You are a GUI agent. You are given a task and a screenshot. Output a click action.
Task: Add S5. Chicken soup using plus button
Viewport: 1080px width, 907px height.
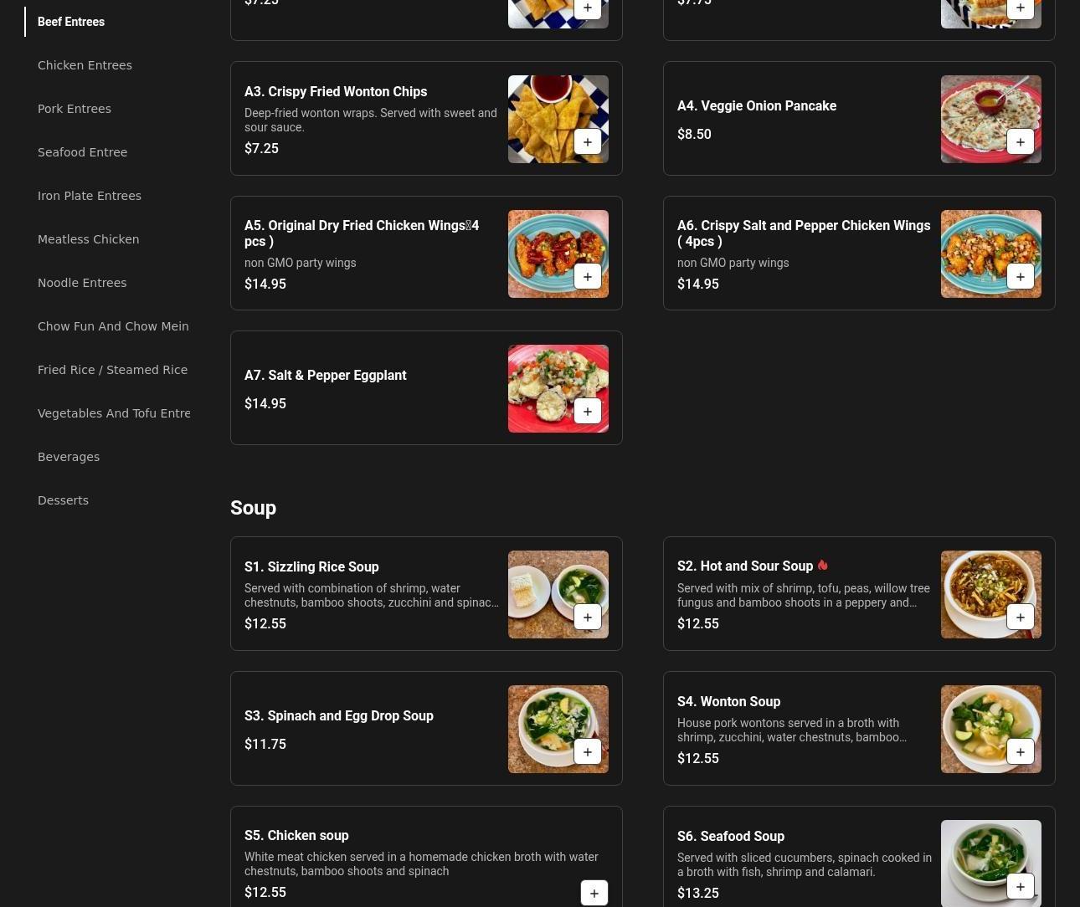point(594,893)
